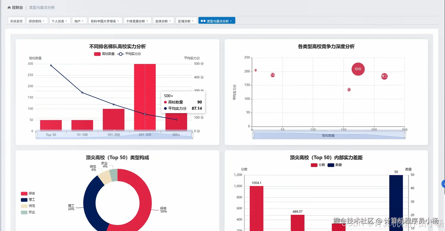445x231 pixels.
Task: Click the 不同排名梯队高校实力分析 chart title
Action: [x=117, y=46]
